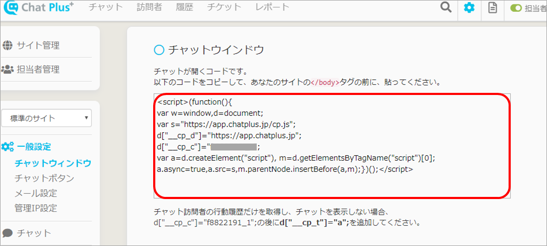547x246 pixels.
Task: Open the レポート top menu
Action: [272, 7]
